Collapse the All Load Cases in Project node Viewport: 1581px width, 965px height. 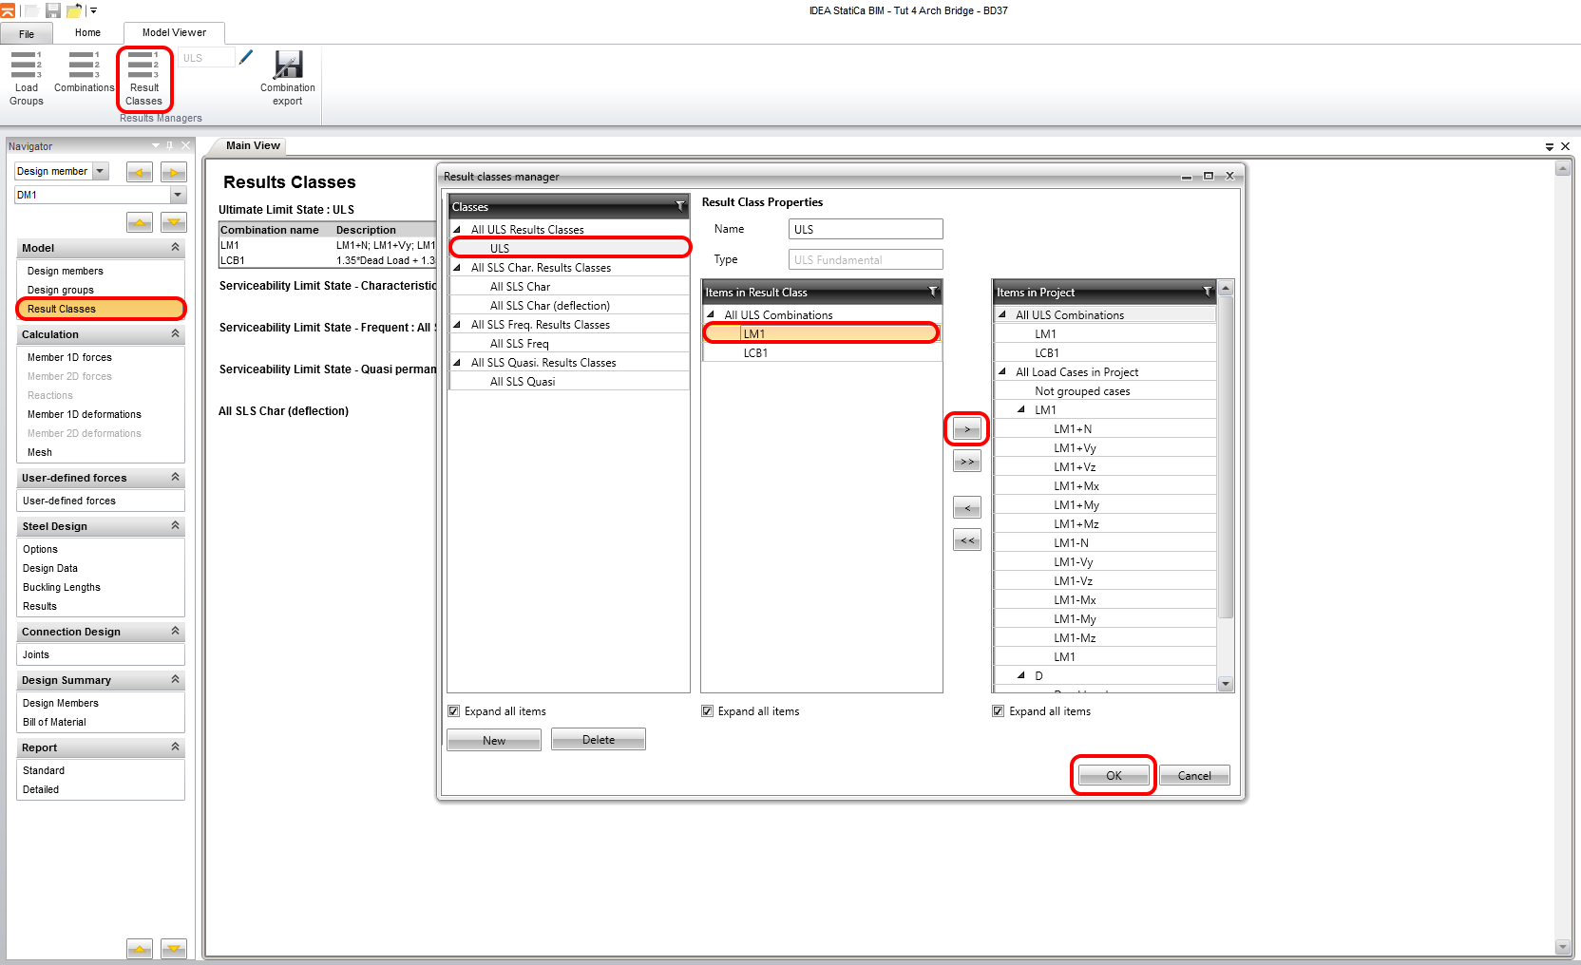[1002, 372]
